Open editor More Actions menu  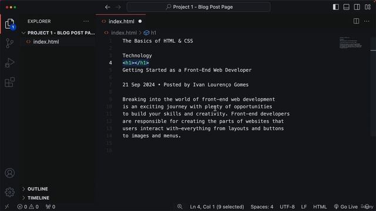pos(367,21)
